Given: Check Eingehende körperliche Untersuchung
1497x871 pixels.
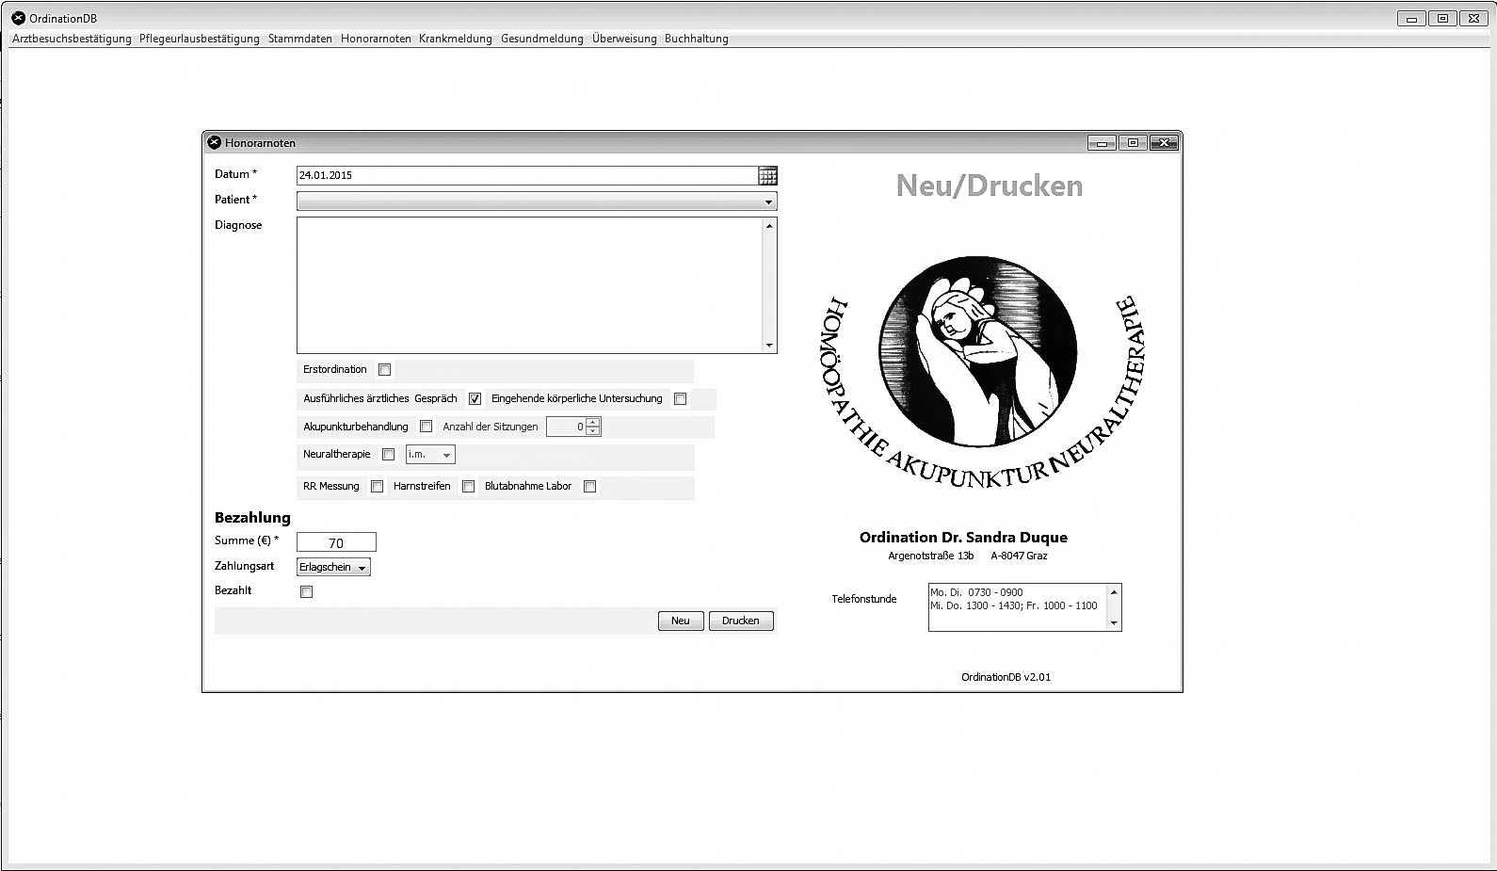Looking at the screenshot, I should tap(680, 399).
